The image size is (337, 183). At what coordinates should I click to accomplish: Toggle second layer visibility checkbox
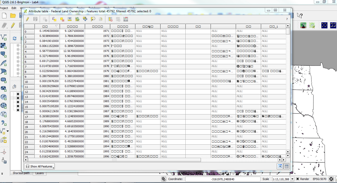click(18, 98)
